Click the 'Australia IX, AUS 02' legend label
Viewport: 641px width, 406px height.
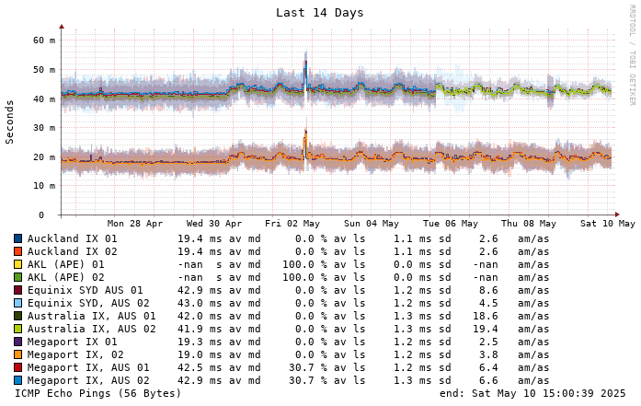[92, 329]
